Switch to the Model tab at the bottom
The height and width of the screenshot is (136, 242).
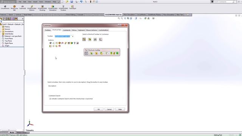12,133
